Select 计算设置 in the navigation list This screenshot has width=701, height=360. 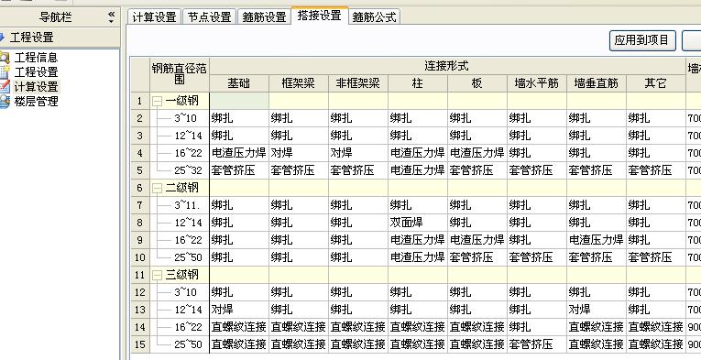36,86
